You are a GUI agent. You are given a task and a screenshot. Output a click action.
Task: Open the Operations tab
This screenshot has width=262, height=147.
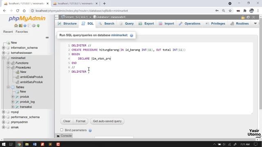[190, 24]
